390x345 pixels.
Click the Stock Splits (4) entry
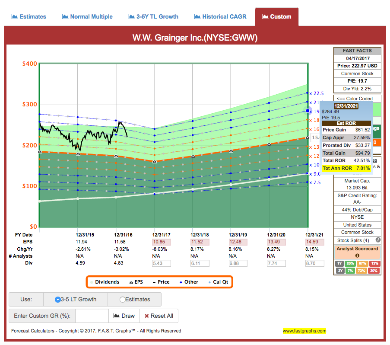click(353, 240)
